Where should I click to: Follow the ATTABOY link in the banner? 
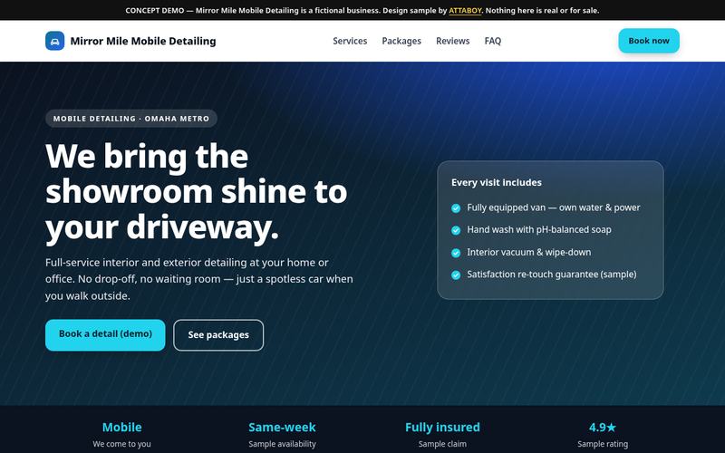tap(465, 10)
